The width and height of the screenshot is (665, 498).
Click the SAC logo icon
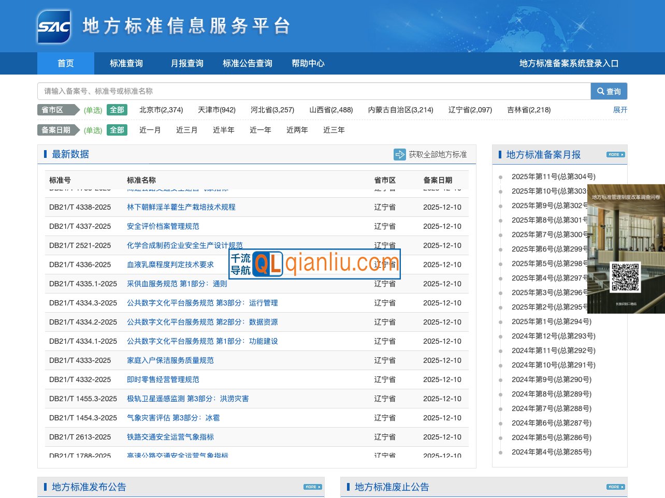tap(54, 26)
